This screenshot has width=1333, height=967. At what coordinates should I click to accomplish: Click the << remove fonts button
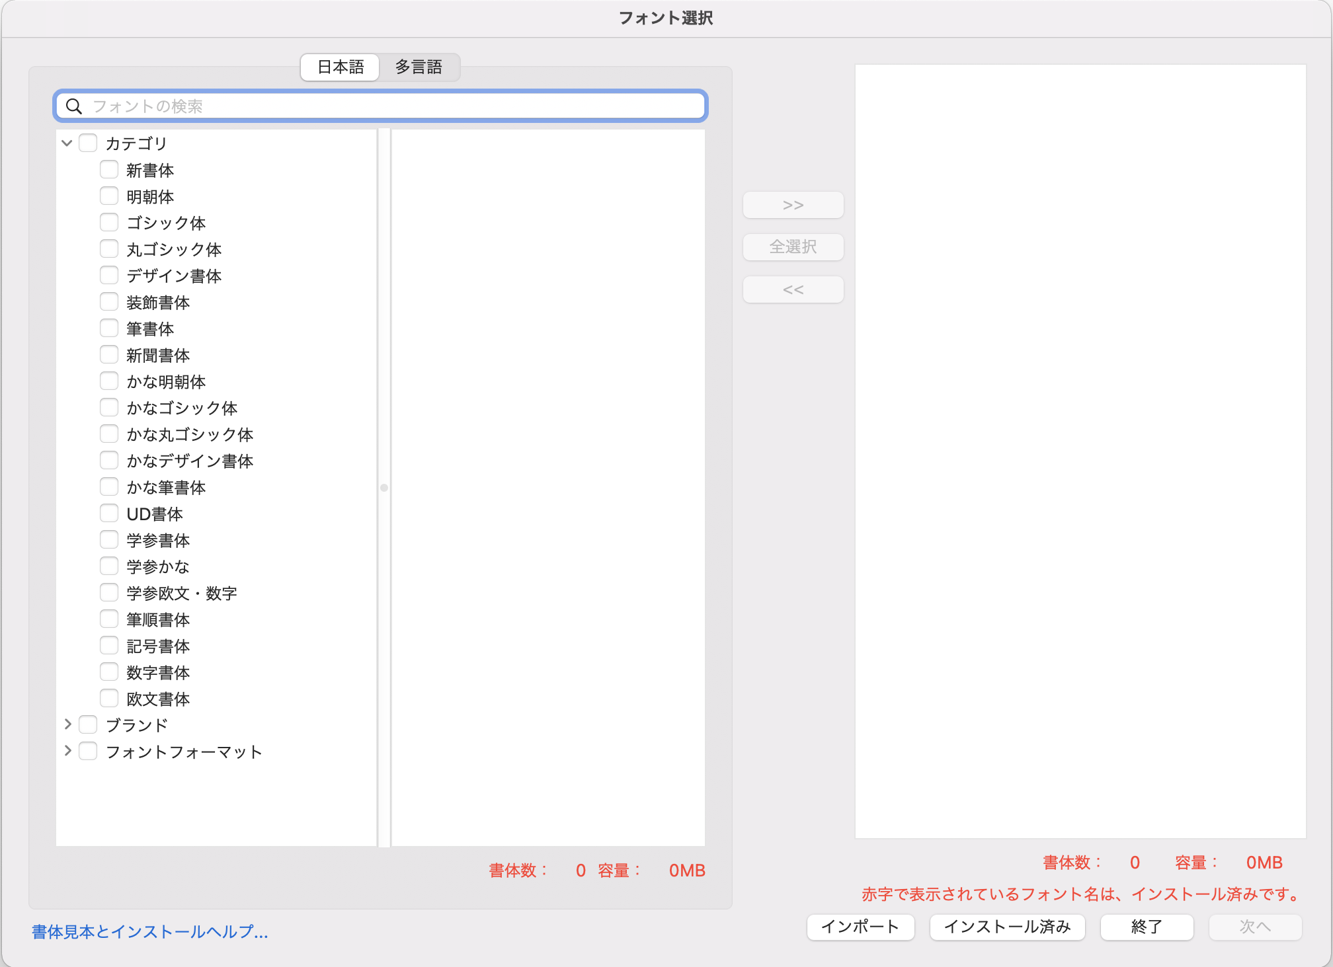(793, 290)
